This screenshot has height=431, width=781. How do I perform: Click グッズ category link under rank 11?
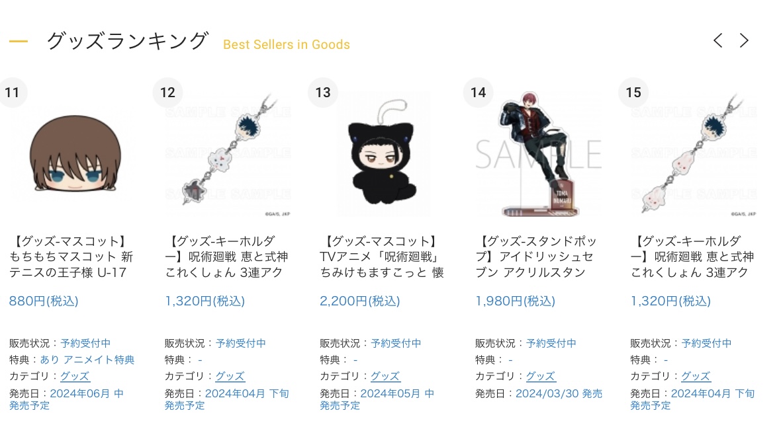coord(75,376)
